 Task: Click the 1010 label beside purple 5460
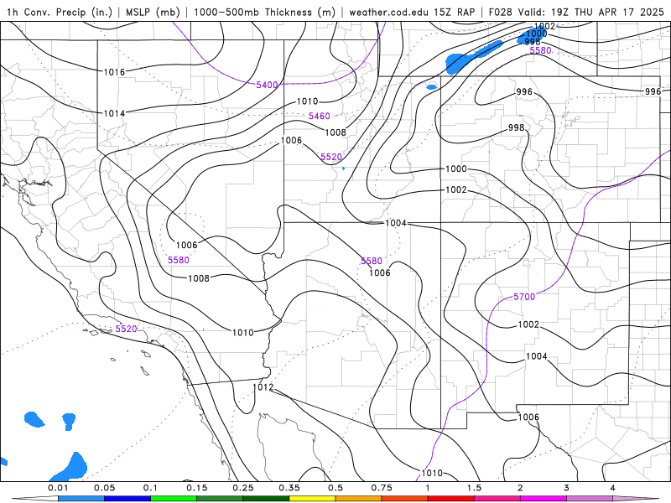pos(307,101)
